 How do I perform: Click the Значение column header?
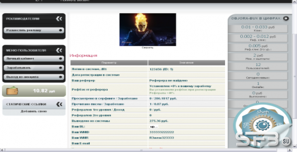[187, 63]
